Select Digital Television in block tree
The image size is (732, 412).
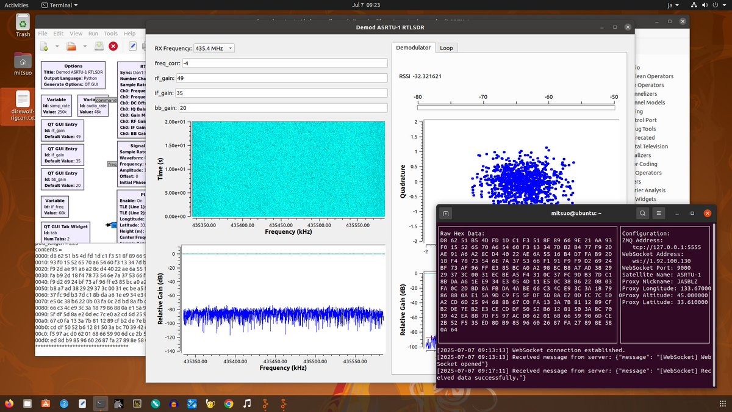click(x=651, y=146)
